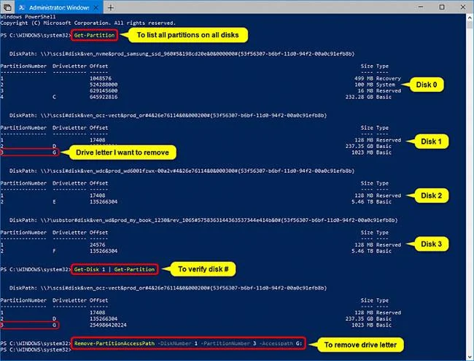Click "16 MB Reserved" size entry
Viewport: 474px width, 361px height.
pos(379,90)
